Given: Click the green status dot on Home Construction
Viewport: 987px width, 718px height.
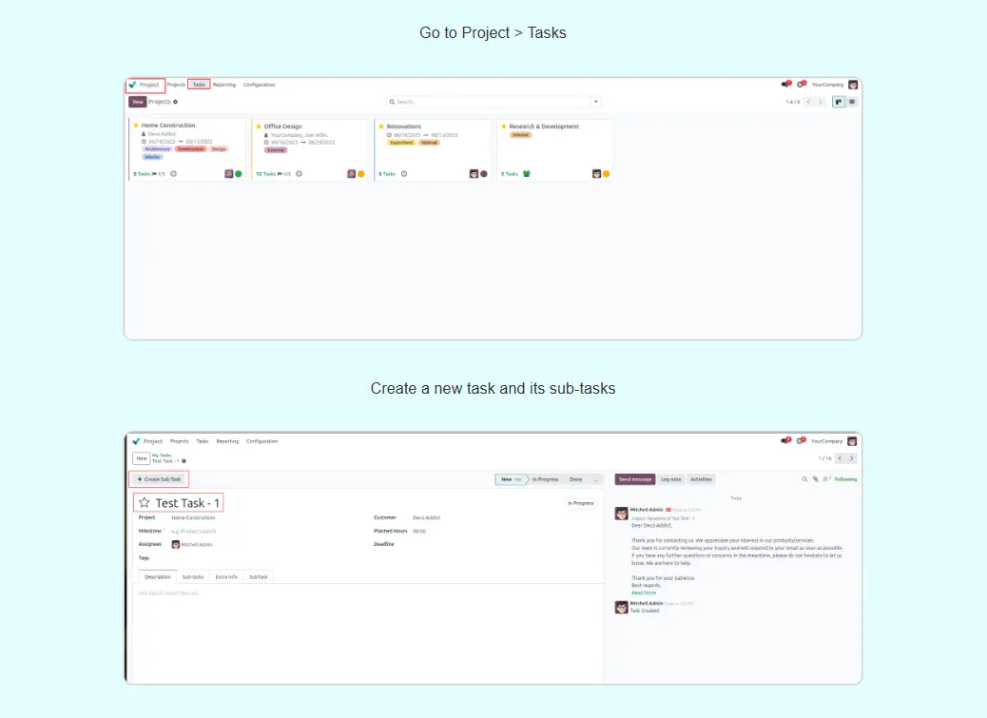Looking at the screenshot, I should point(239,174).
